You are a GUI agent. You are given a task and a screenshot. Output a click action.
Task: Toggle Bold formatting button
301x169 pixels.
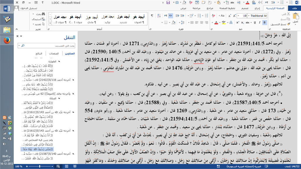pos(265,22)
